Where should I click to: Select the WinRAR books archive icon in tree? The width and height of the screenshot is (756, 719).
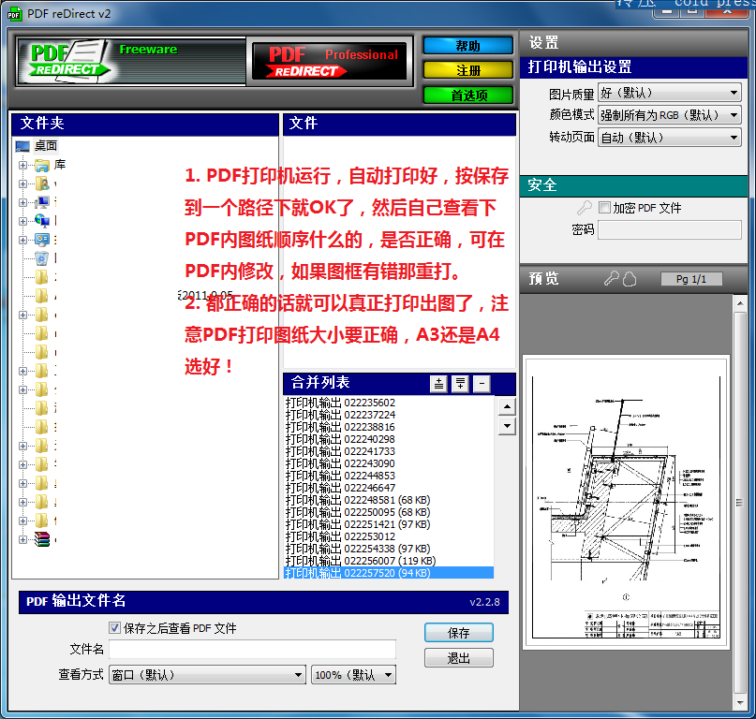[x=42, y=539]
